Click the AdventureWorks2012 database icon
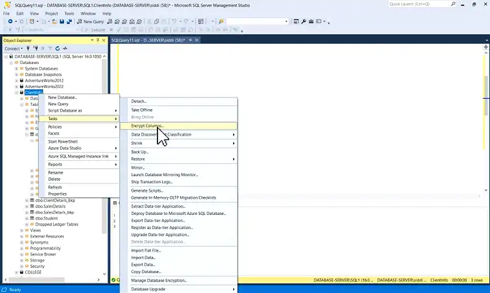Image resolution: width=490 pixels, height=293 pixels. (21, 81)
